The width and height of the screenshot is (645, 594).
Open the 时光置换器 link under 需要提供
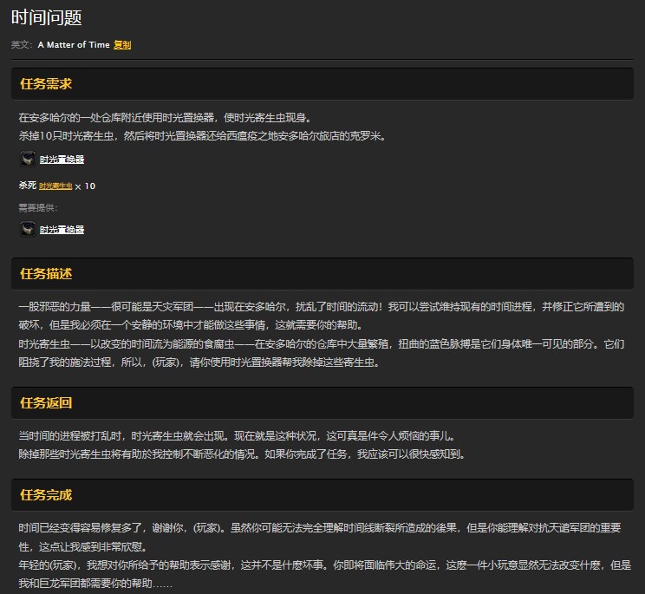coord(62,230)
